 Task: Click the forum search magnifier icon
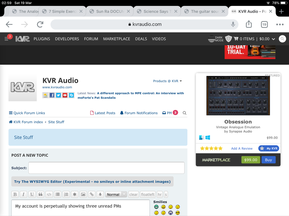click(x=184, y=113)
